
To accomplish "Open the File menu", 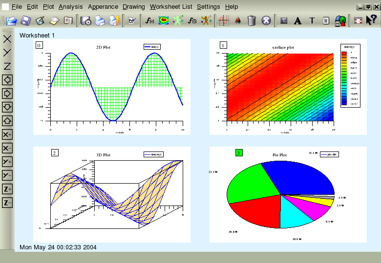I will pyautogui.click(x=17, y=7).
